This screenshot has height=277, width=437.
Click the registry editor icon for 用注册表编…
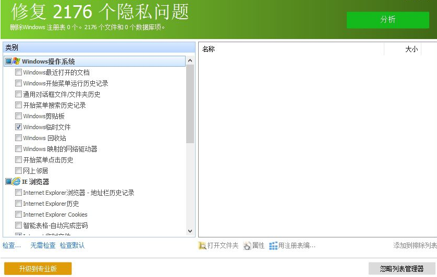click(x=273, y=246)
